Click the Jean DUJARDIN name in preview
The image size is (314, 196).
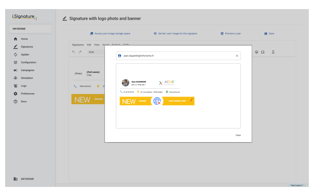tap(138, 82)
